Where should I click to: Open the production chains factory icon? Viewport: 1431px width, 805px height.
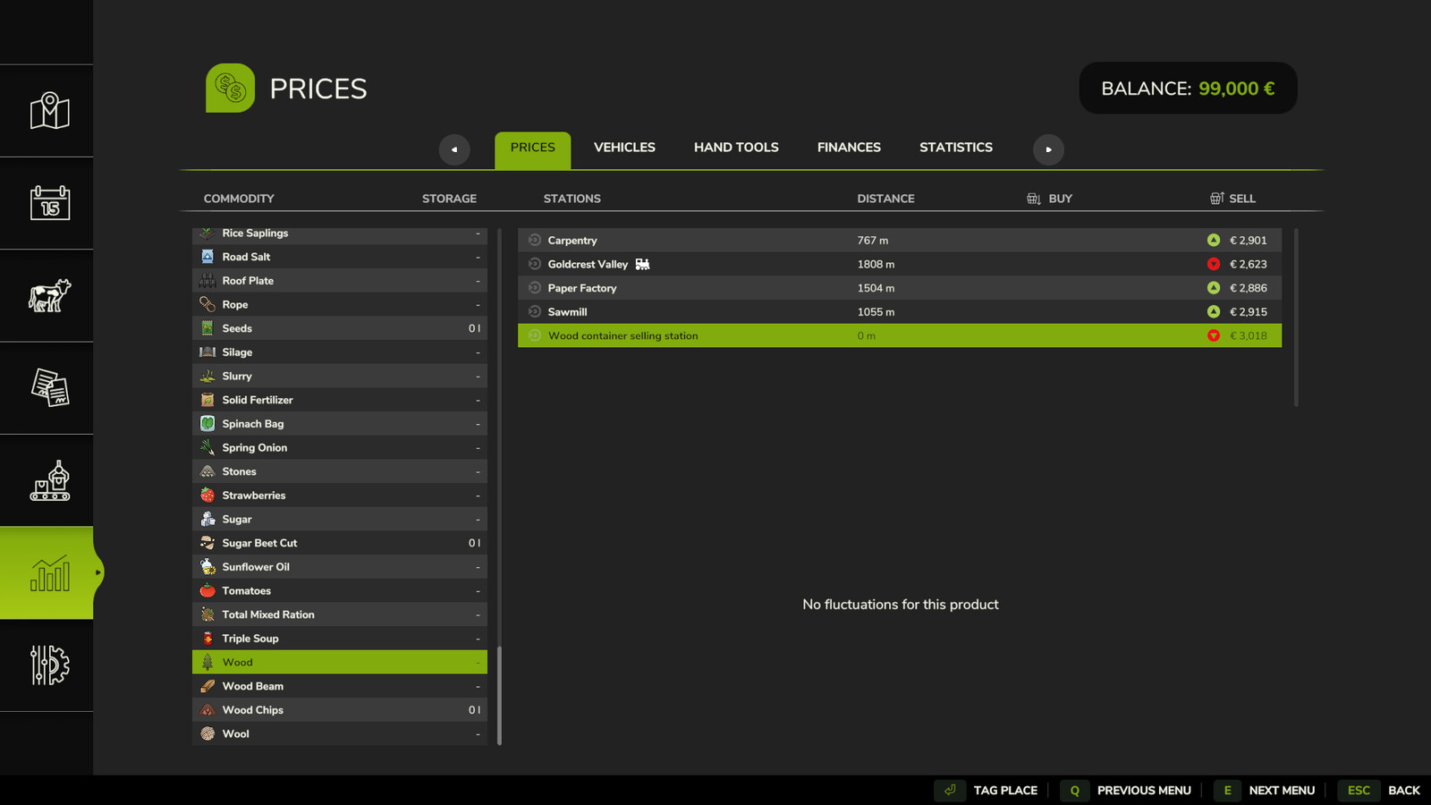pos(49,481)
